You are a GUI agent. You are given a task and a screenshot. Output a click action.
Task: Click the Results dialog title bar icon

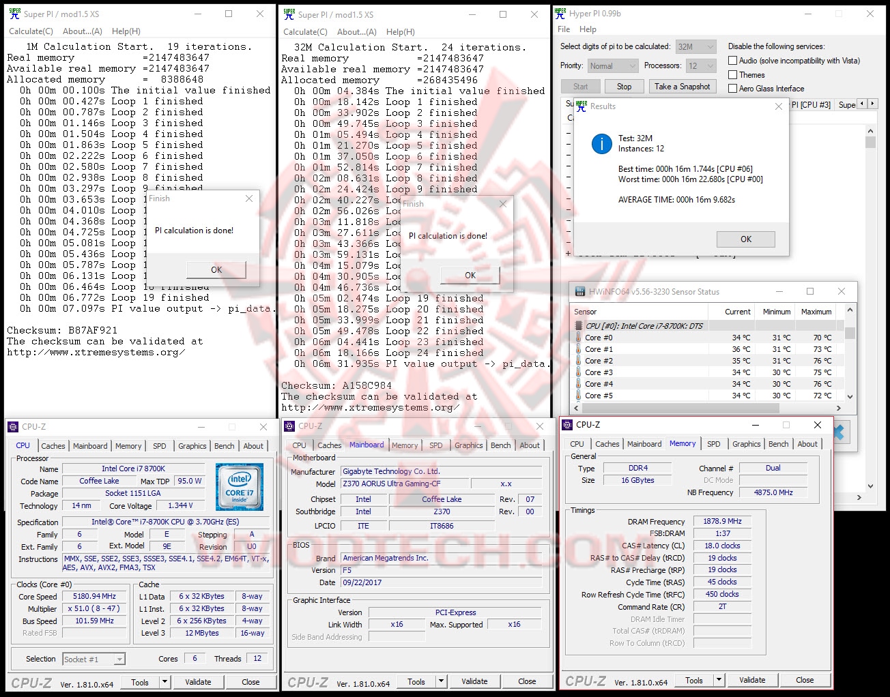pos(581,106)
